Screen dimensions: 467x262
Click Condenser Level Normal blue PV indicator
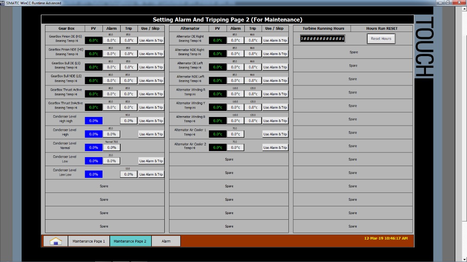coord(93,148)
